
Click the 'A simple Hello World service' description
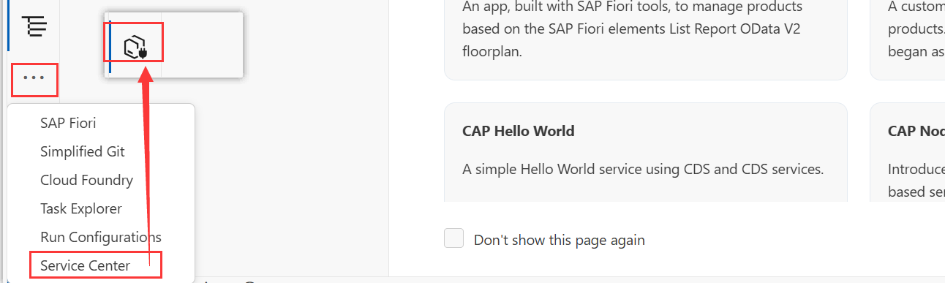643,169
